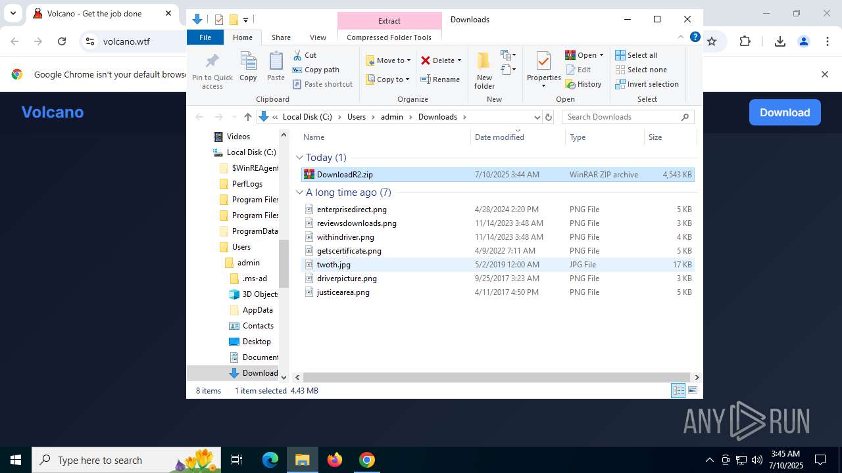Click Copy path in the ribbon

point(316,70)
